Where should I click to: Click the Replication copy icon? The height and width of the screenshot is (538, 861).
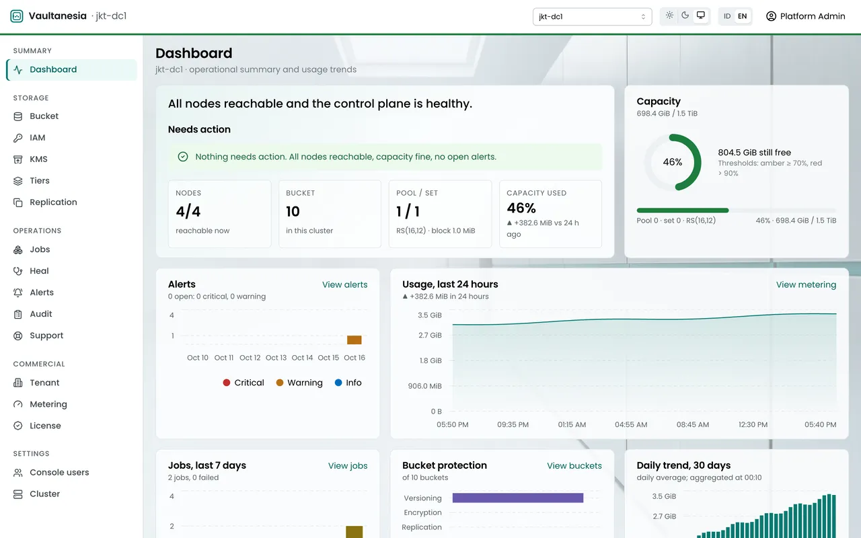(x=18, y=202)
